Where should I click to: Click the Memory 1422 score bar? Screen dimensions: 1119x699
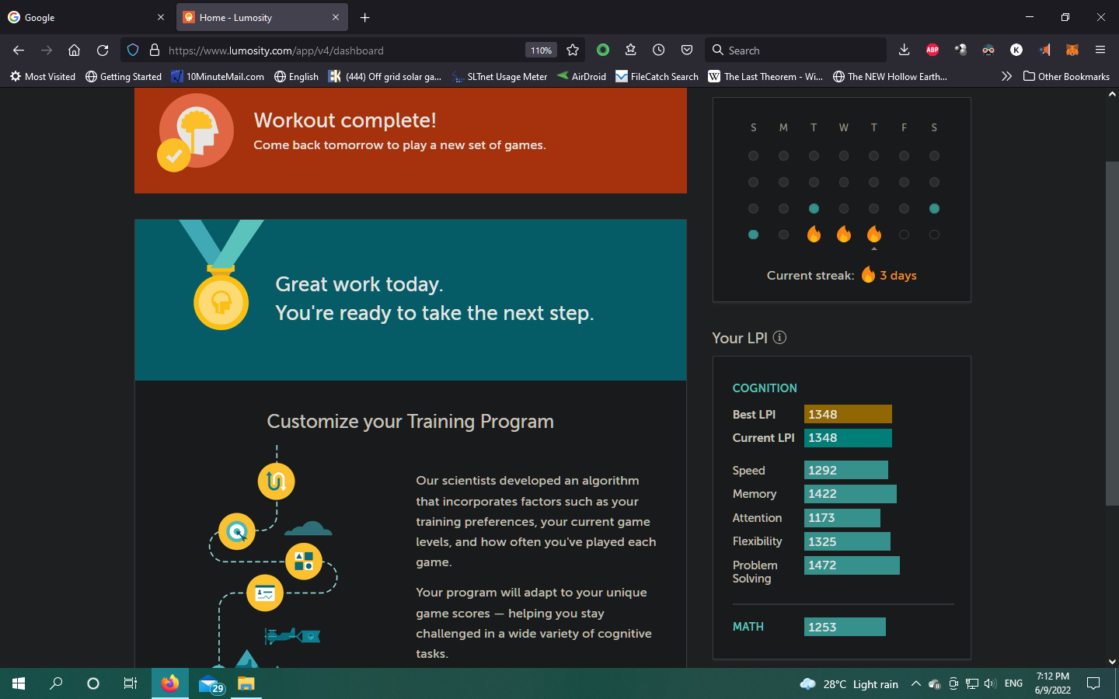pos(850,494)
